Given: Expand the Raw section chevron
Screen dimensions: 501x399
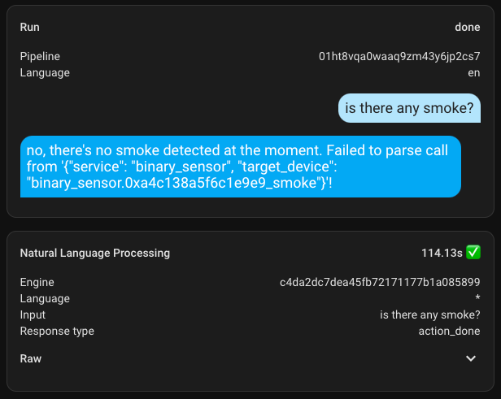Looking at the screenshot, I should click(x=470, y=358).
